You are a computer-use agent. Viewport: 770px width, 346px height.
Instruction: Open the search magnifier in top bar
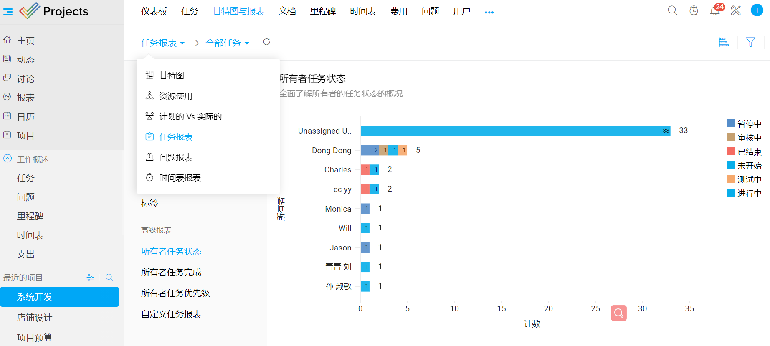(x=672, y=10)
